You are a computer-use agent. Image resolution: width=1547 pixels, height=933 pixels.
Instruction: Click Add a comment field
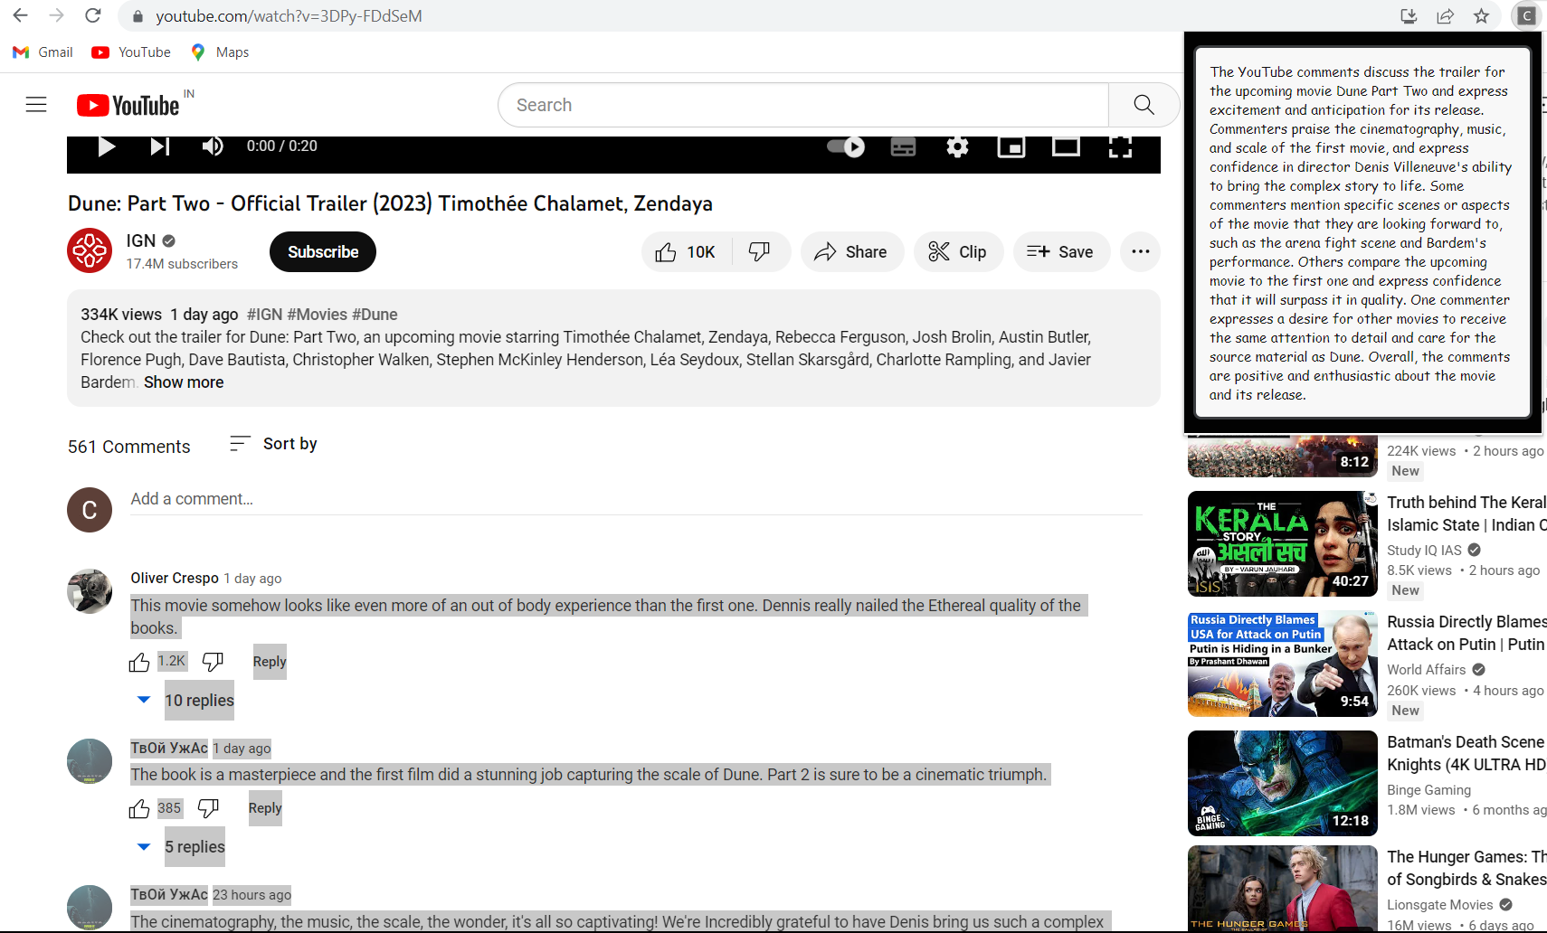(x=637, y=499)
